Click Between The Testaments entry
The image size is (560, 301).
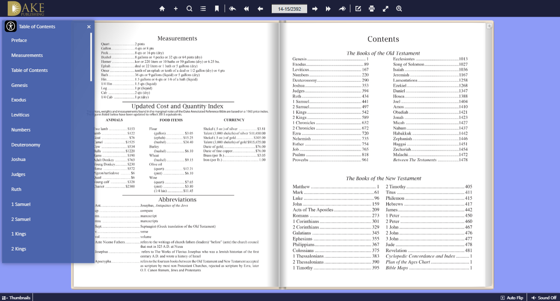[430, 160]
